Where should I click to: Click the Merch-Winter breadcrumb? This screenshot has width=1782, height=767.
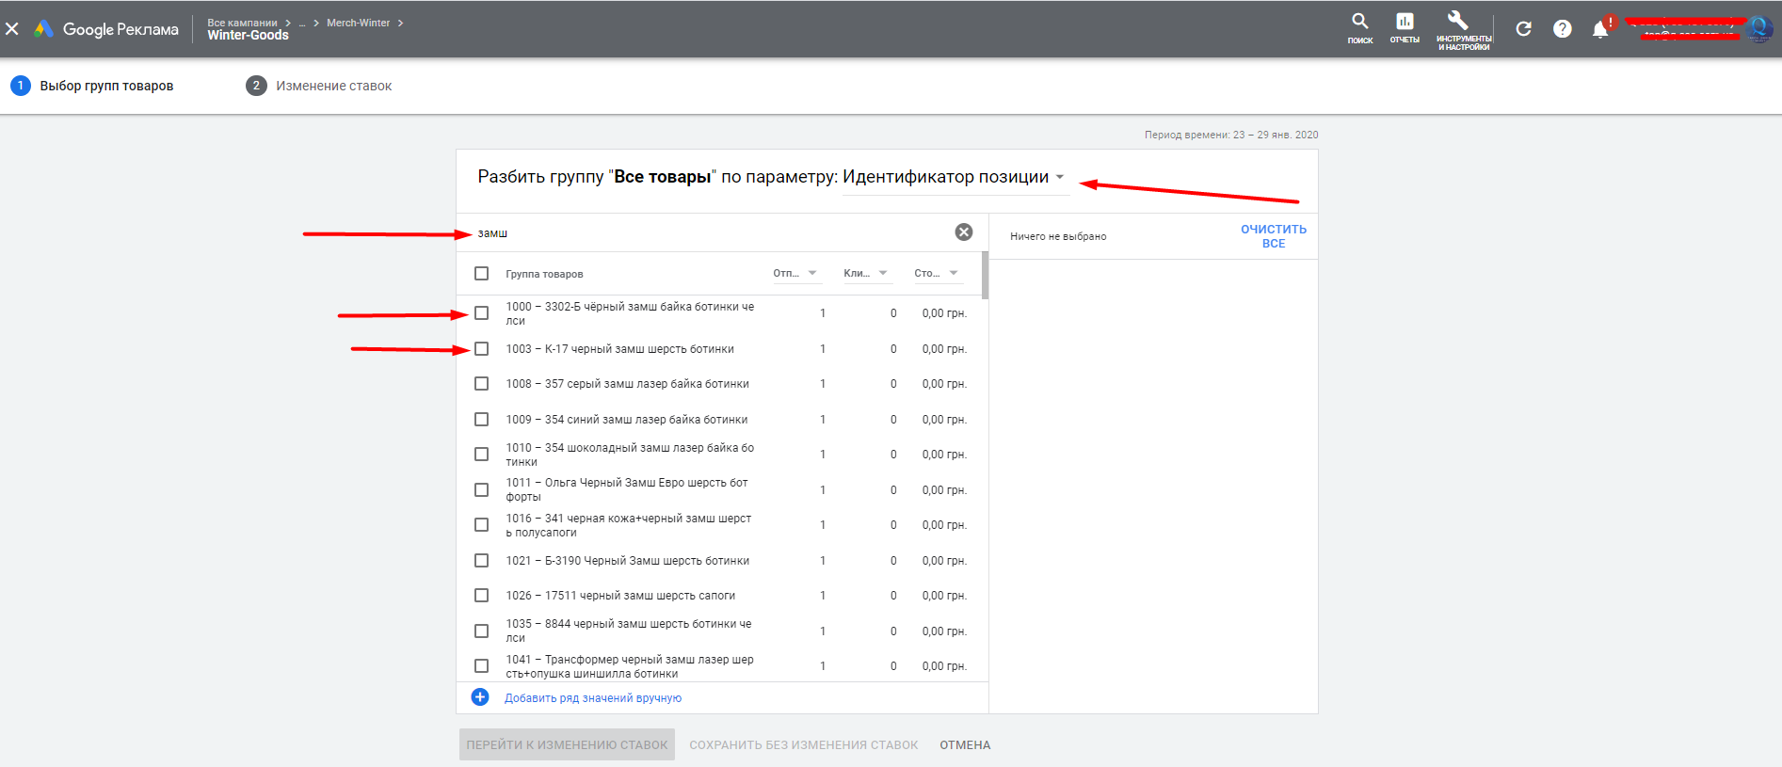click(358, 23)
